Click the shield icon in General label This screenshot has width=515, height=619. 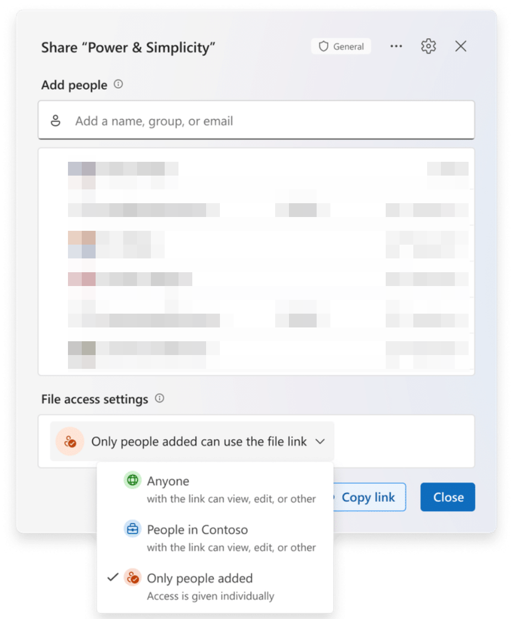click(323, 46)
